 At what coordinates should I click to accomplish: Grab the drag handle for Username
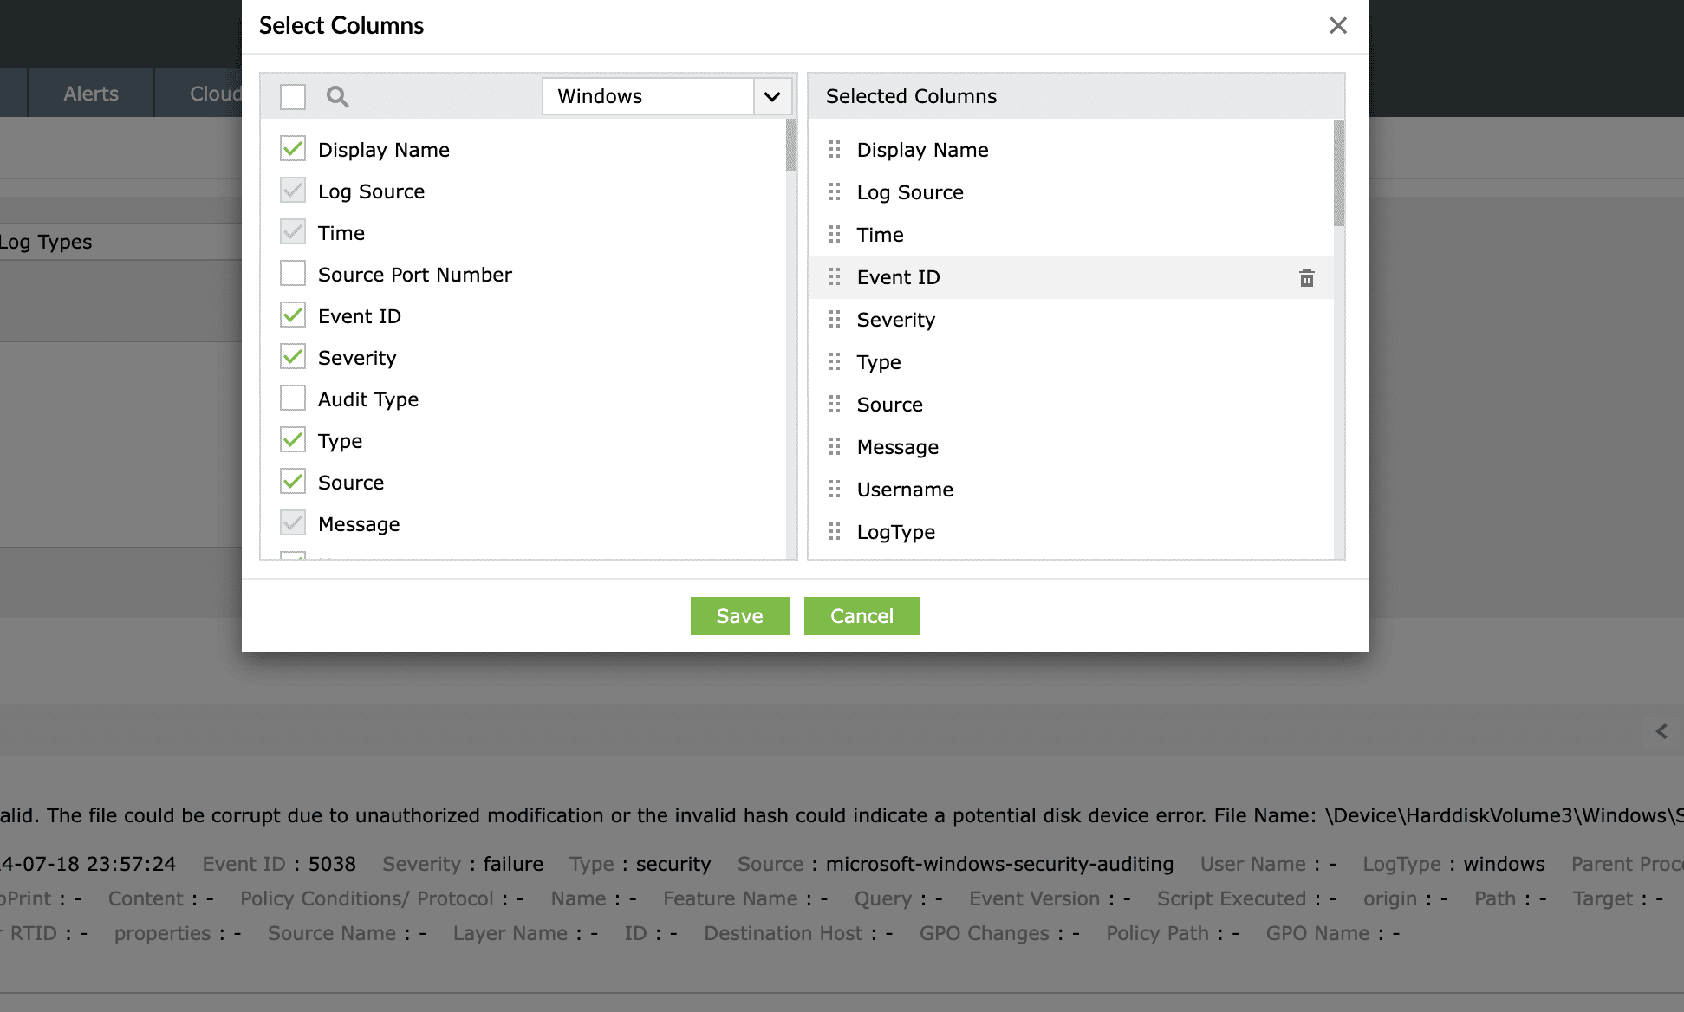tap(835, 490)
